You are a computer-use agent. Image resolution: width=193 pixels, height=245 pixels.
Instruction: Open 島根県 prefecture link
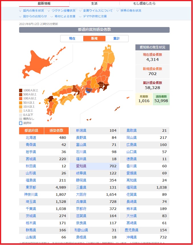pos(81,237)
